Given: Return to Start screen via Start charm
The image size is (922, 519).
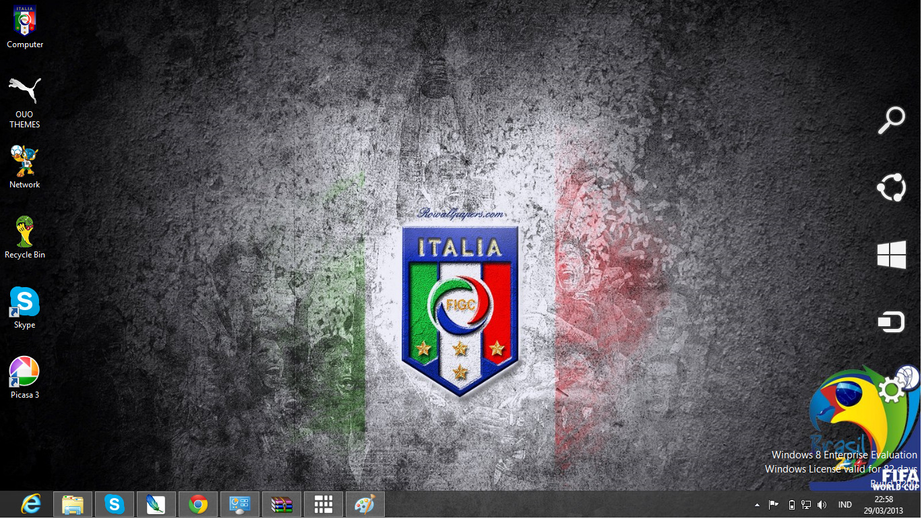Looking at the screenshot, I should point(891,255).
